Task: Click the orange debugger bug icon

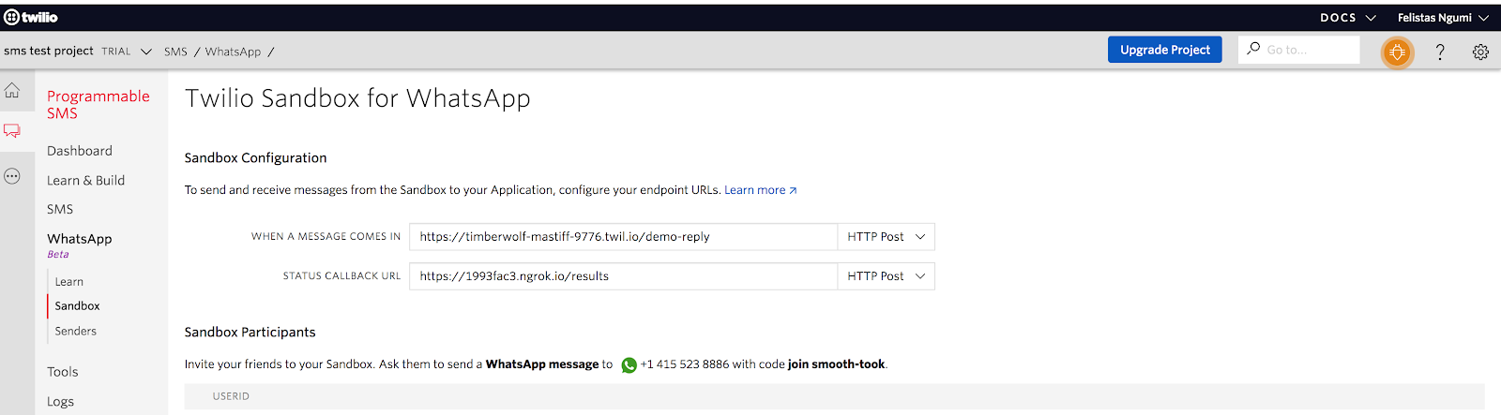Action: 1397,52
